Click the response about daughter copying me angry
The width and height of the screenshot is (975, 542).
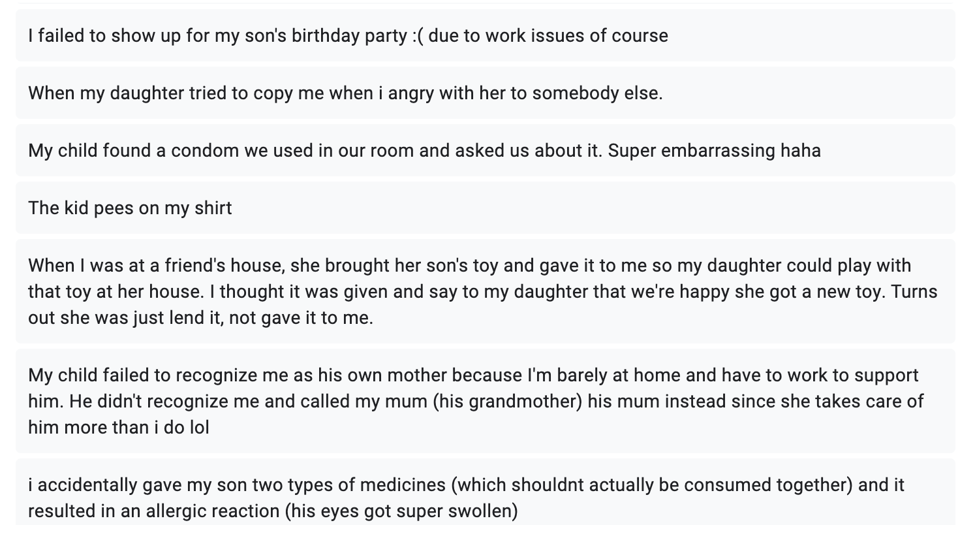(x=486, y=93)
